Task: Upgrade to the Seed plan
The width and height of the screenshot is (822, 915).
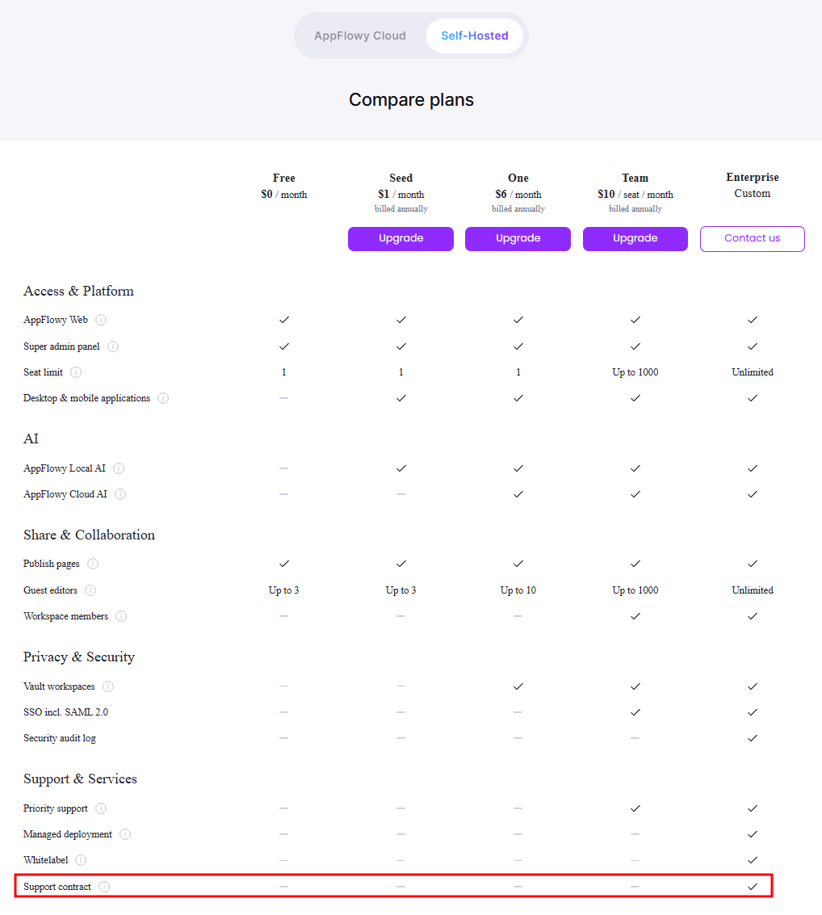Action: [x=401, y=239]
